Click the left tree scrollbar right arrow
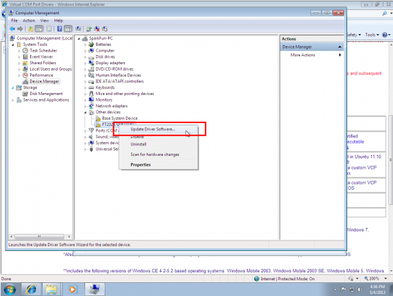The height and width of the screenshot is (296, 393). point(69,236)
